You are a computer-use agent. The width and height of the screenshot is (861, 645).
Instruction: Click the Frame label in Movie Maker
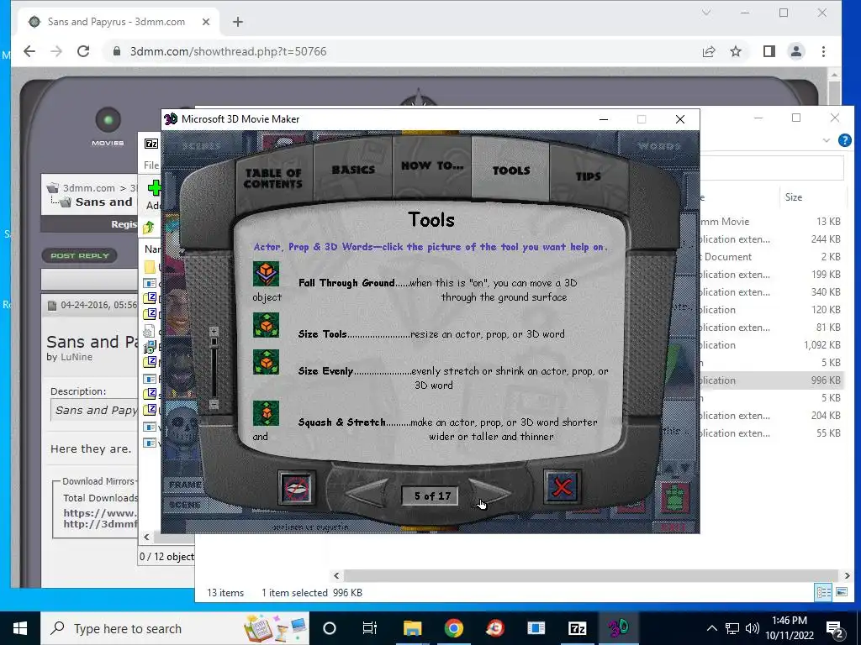184,485
